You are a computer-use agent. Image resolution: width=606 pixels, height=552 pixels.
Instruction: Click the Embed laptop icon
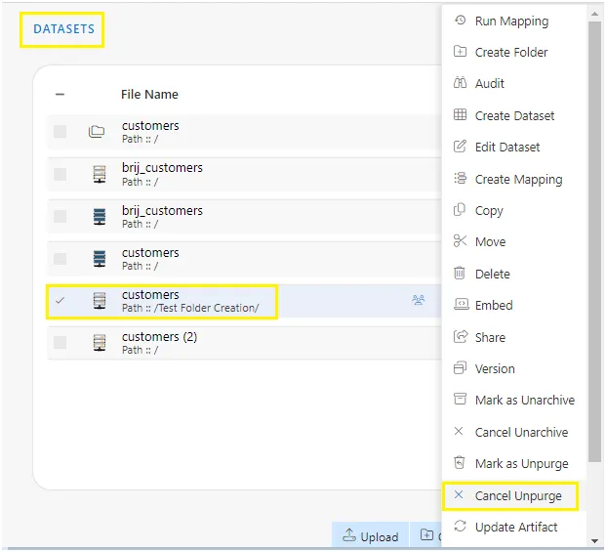pos(461,304)
